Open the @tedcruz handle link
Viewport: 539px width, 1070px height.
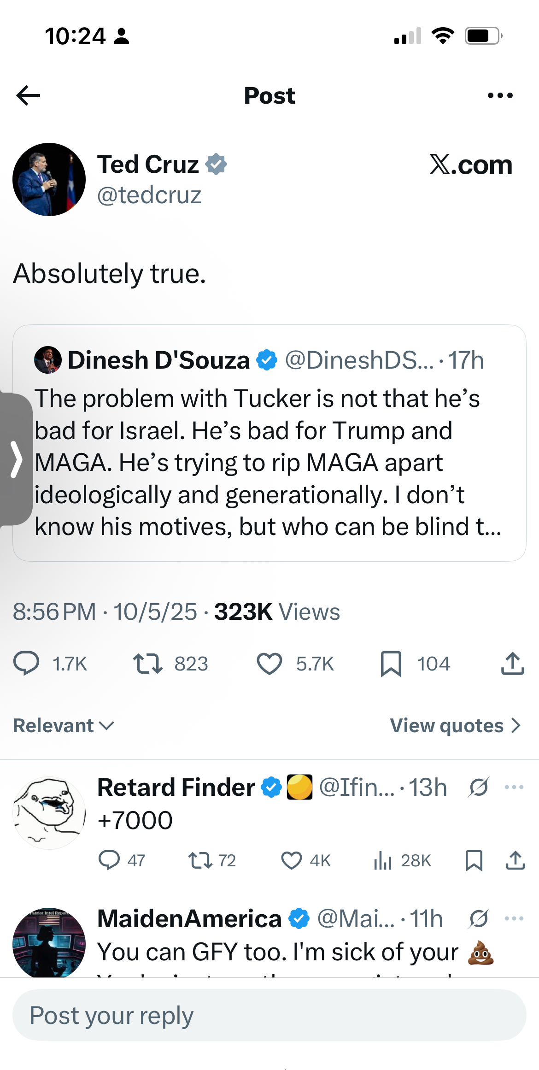coord(149,195)
